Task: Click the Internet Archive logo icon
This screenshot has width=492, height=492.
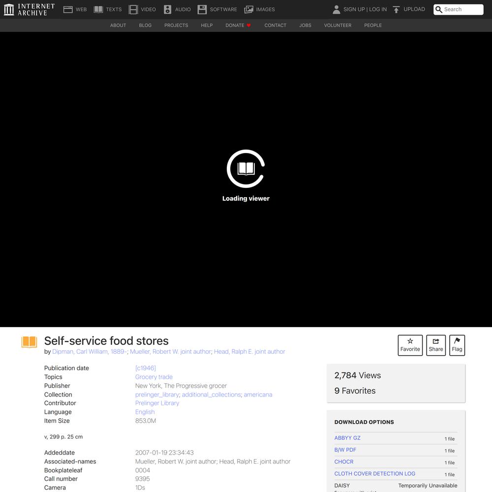Action: [x=9, y=9]
